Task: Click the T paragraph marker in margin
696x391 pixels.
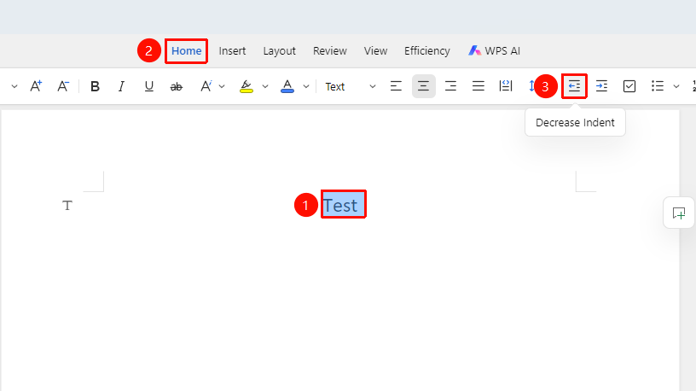Action: (x=67, y=206)
